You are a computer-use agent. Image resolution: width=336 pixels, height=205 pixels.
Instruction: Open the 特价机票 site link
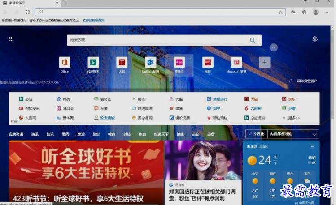pyautogui.click(x=179, y=118)
